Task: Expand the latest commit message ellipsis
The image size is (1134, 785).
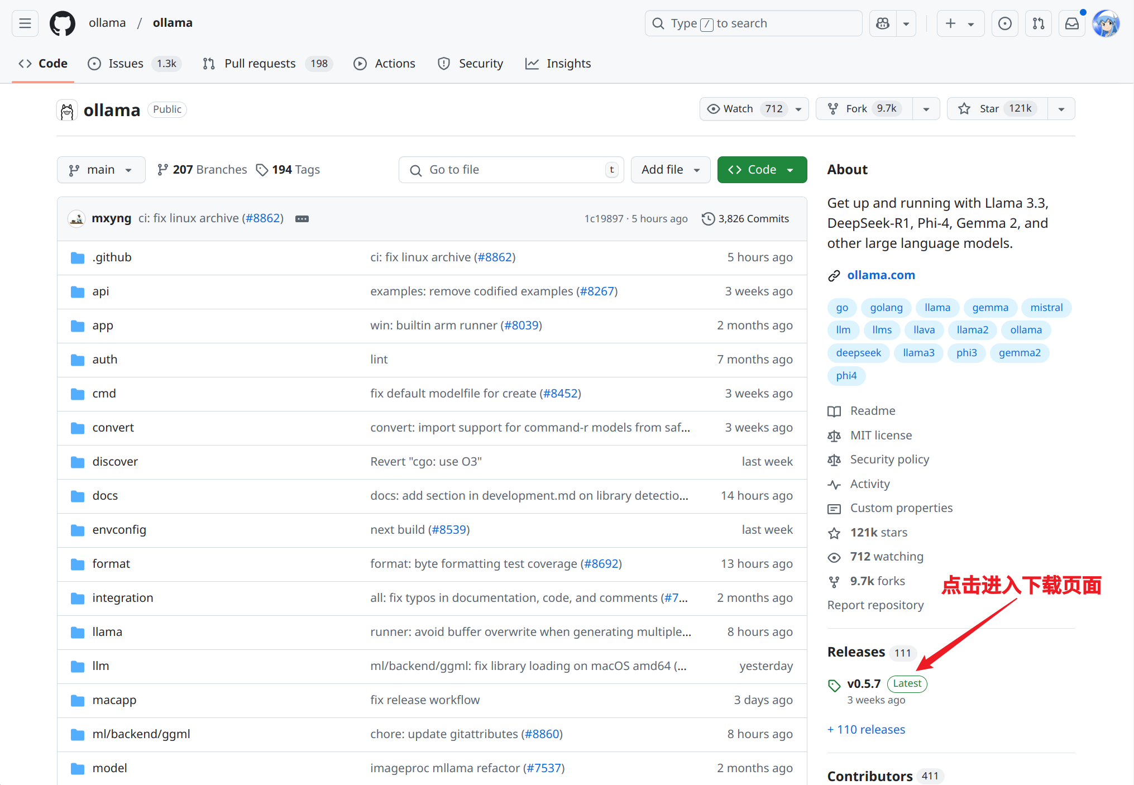Action: 302,219
